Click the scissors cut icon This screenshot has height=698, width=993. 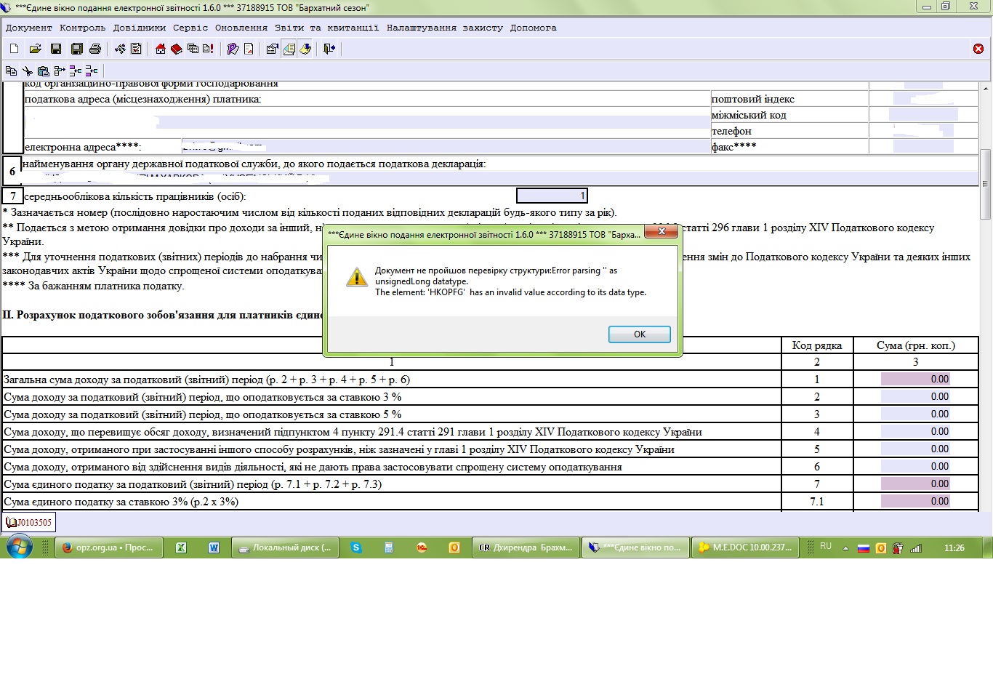click(x=27, y=71)
